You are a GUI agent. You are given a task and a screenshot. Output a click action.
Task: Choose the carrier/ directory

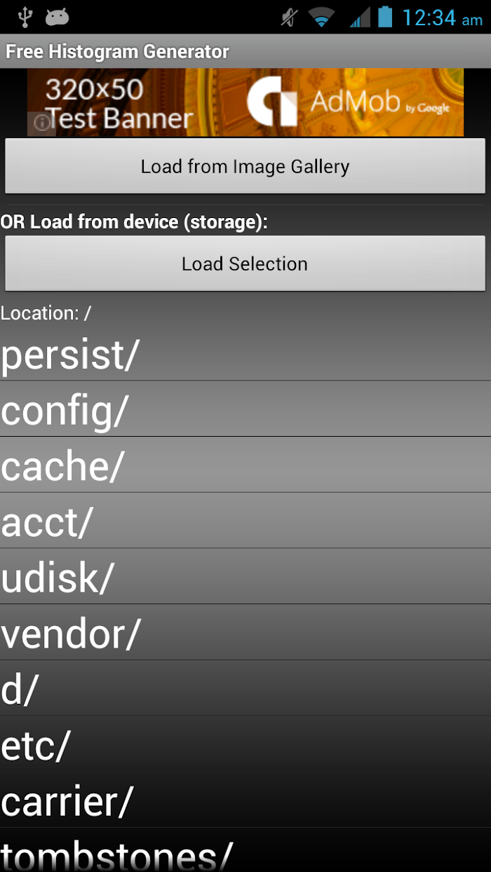pos(245,800)
